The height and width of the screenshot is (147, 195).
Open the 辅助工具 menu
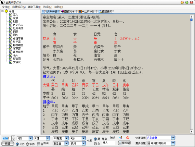tap(34, 7)
